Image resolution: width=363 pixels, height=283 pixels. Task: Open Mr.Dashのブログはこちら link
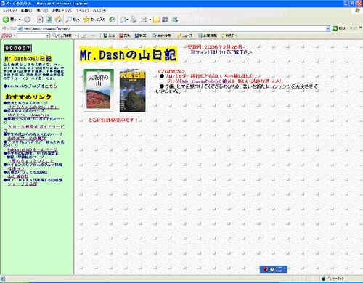click(x=30, y=86)
